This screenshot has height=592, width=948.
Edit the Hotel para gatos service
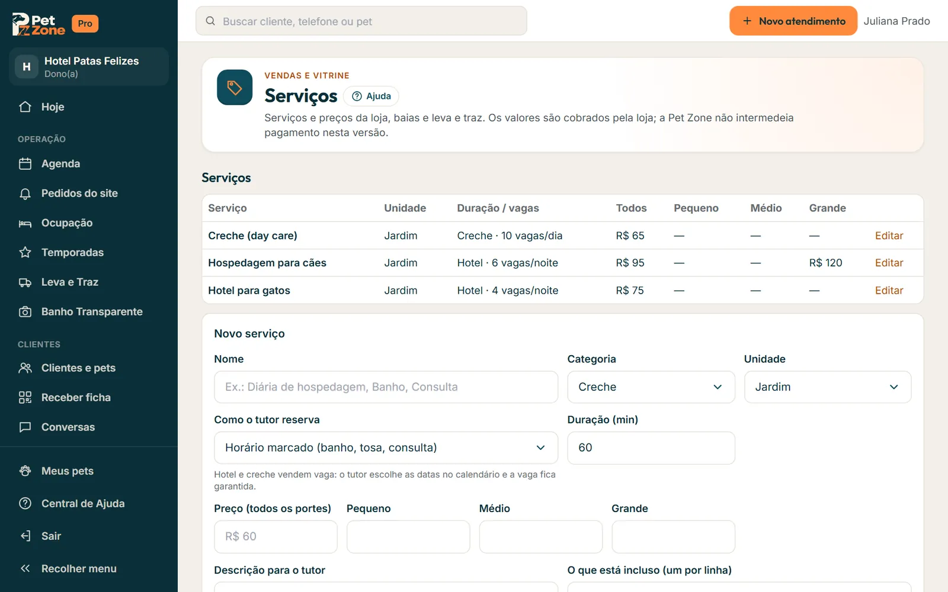pos(889,291)
